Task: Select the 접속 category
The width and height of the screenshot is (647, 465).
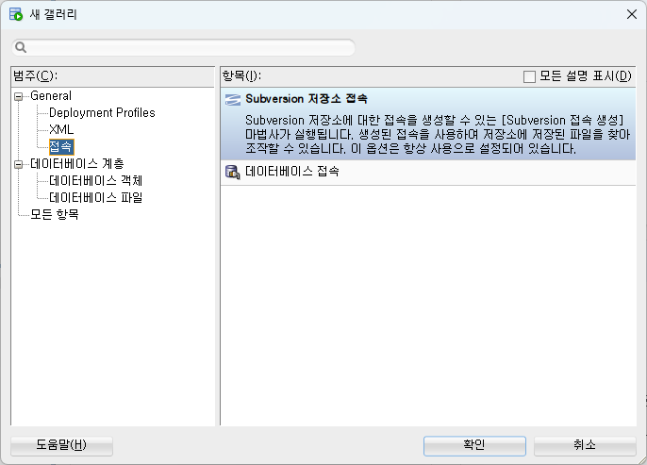Action: click(x=61, y=147)
